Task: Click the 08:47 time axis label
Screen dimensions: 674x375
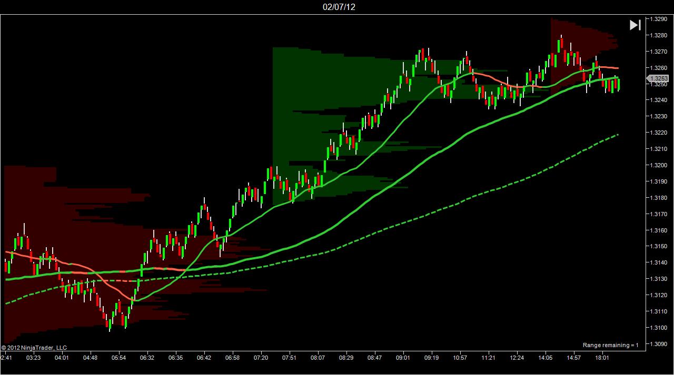Action: (x=374, y=358)
